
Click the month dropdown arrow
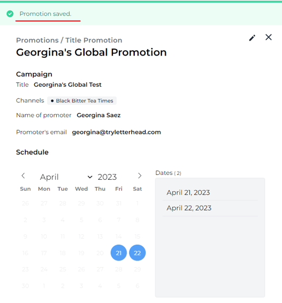(x=90, y=177)
